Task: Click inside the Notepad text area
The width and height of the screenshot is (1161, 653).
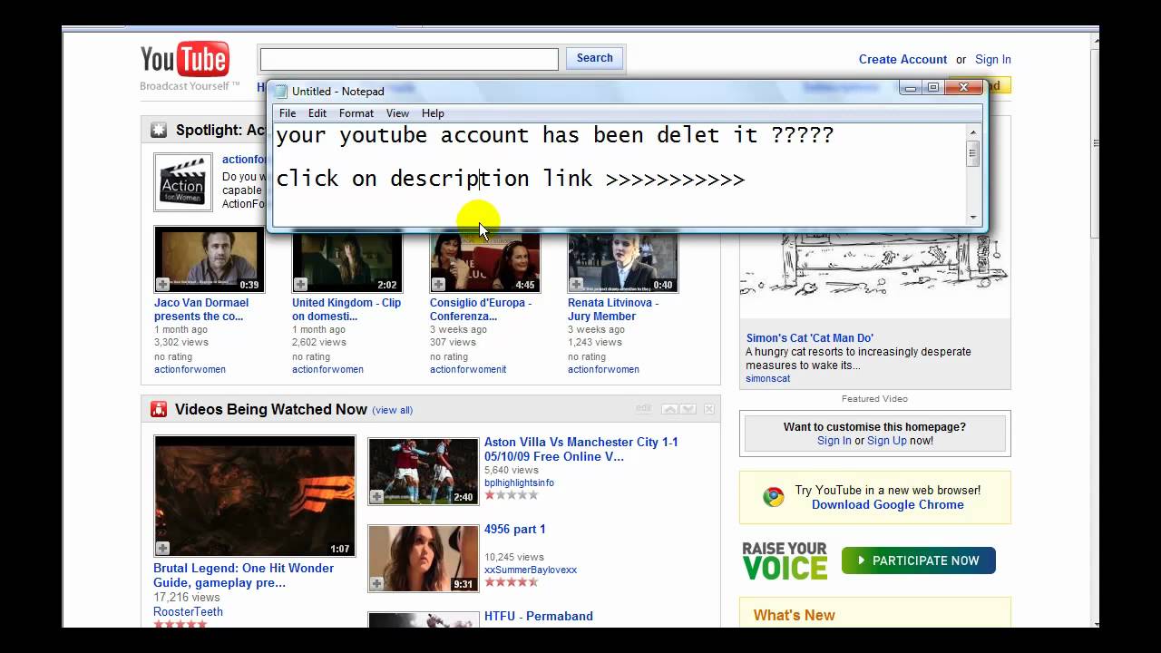Action: [619, 174]
